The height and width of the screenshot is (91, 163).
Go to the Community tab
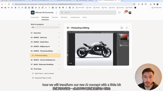[x=35, y=17]
